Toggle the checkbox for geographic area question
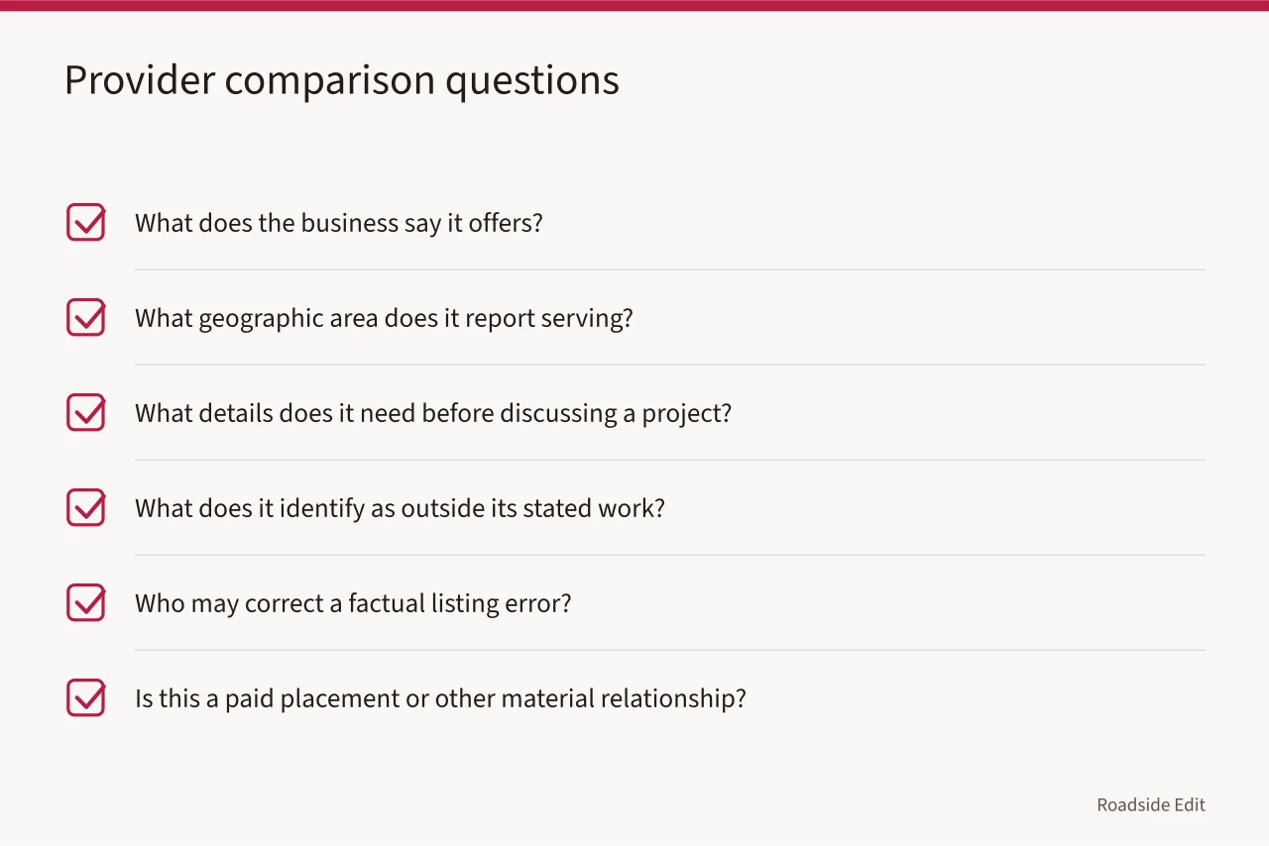 [x=85, y=317]
